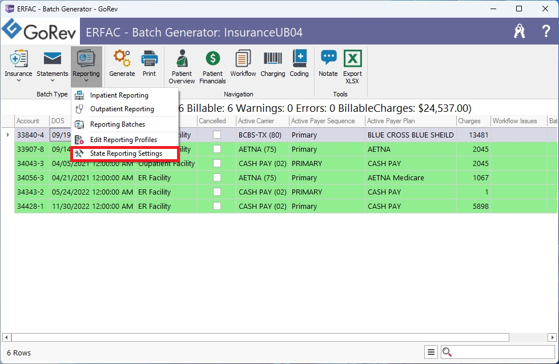559x364 pixels.
Task: Click 05/24/2022 12:00:00 AM date cell
Action: click(x=93, y=192)
